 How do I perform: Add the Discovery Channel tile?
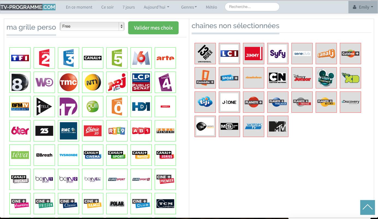coord(350,102)
